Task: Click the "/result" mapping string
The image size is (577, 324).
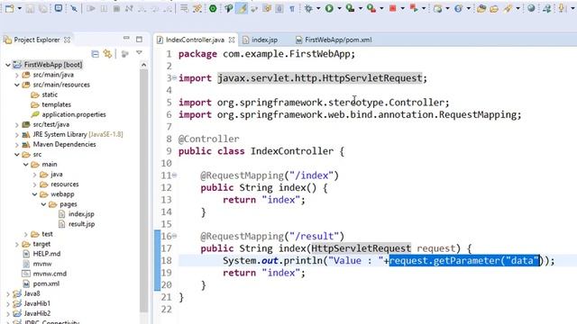Action: 314,236
